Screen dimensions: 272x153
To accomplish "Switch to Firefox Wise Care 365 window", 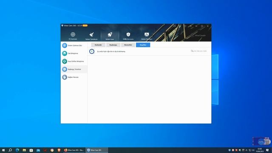I will coord(74,150).
